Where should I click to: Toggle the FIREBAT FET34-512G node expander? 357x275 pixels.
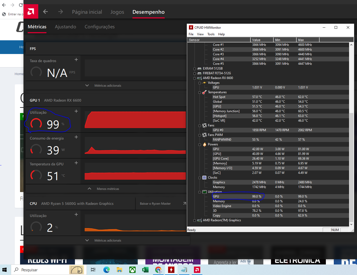[x=195, y=73]
